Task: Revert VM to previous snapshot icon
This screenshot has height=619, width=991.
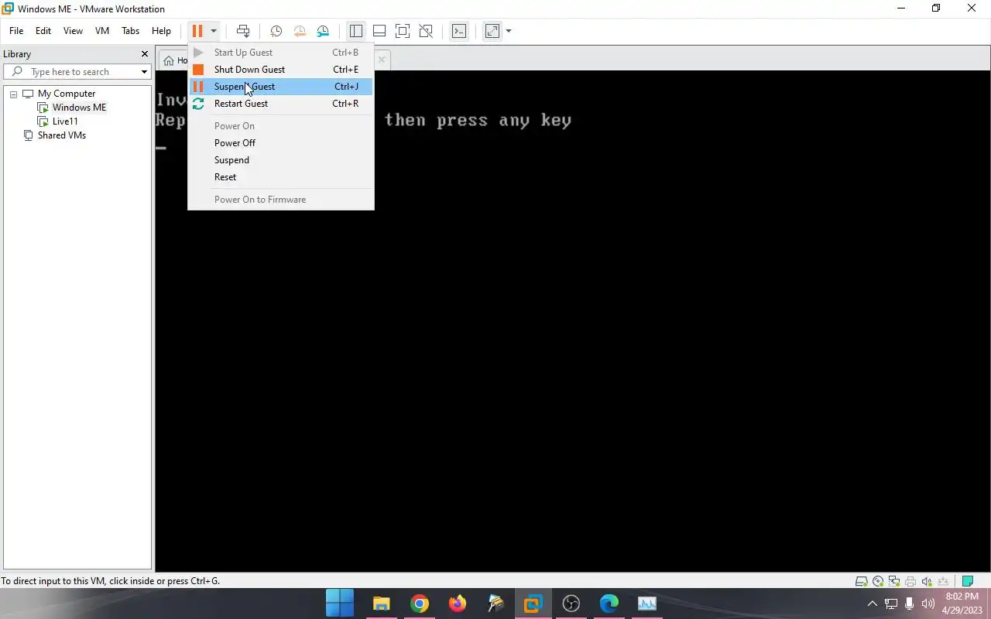Action: (300, 31)
